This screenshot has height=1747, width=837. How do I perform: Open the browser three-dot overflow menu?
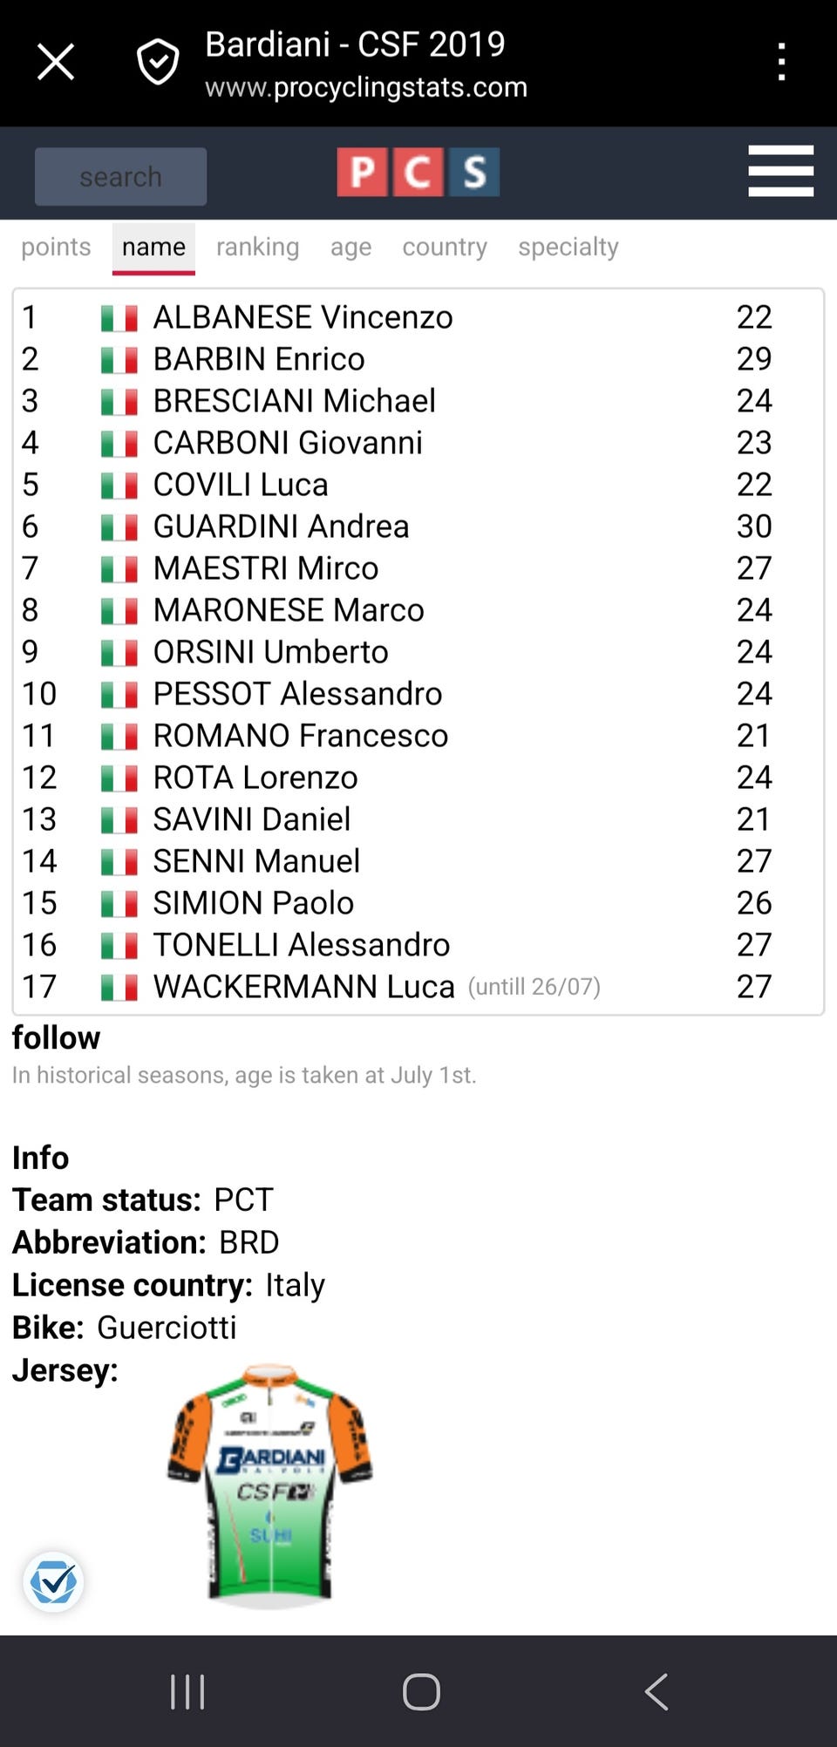tap(781, 62)
